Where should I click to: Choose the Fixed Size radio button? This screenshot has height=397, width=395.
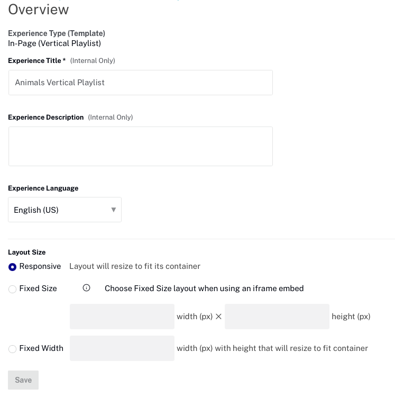tap(12, 289)
